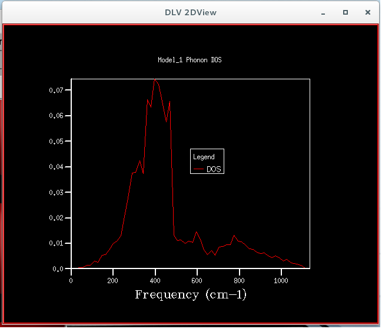Click the 1000 tick label on x-axis
Screen dimensions: 382x329
pyautogui.click(x=282, y=281)
